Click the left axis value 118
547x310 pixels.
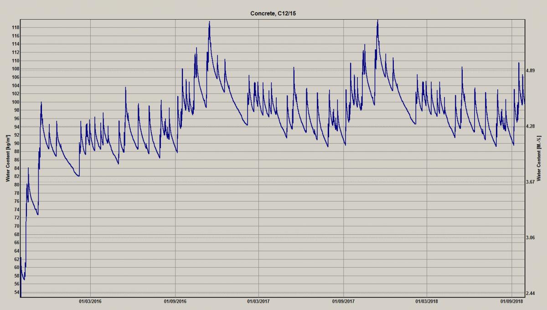coord(15,27)
